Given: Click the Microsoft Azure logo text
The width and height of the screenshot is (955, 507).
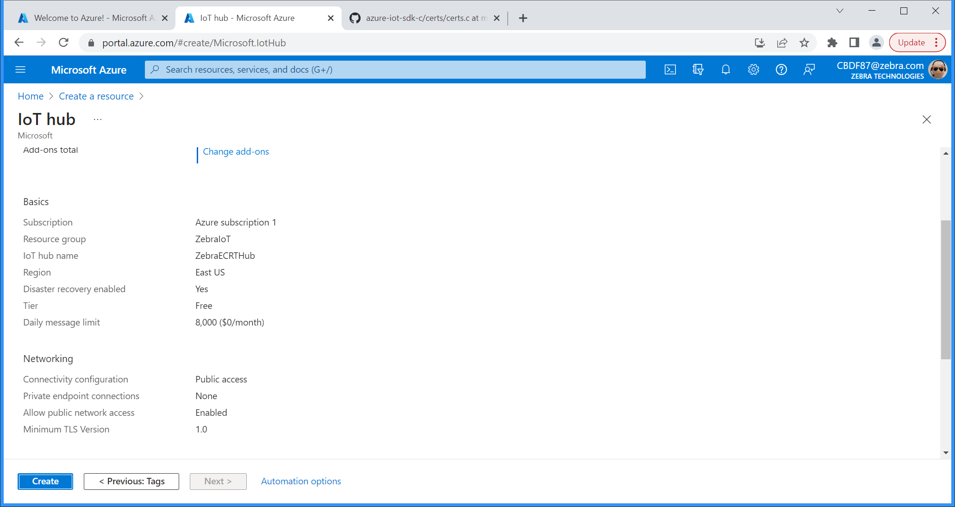Looking at the screenshot, I should coord(88,69).
